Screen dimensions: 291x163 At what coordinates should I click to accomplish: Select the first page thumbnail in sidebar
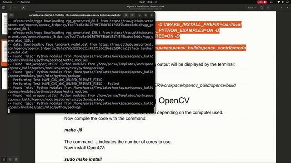click(5, 24)
